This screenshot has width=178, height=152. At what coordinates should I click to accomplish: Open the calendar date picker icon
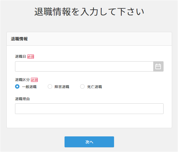tap(158, 67)
